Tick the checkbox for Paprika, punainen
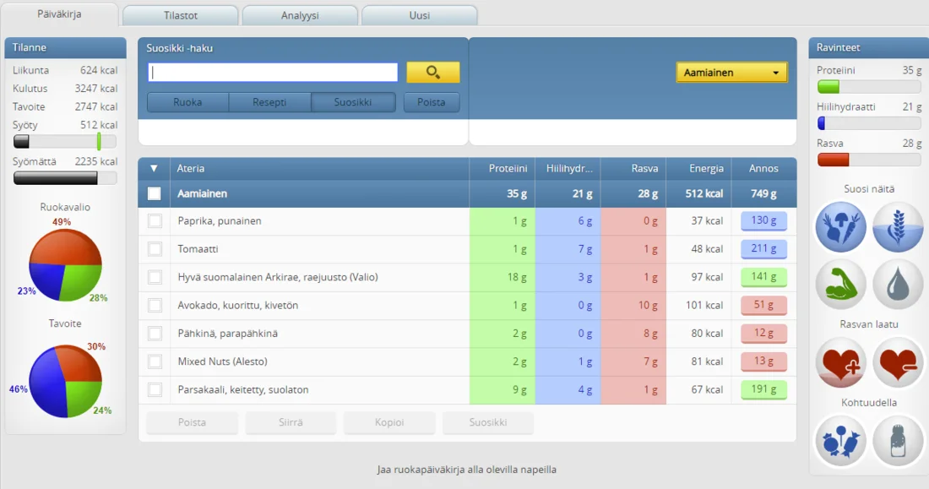The width and height of the screenshot is (929, 489). click(x=155, y=221)
